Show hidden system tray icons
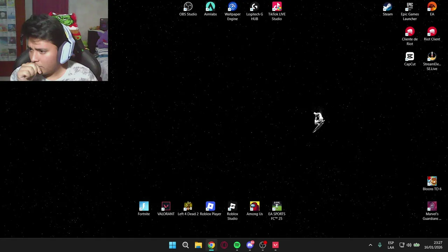 tap(370, 245)
